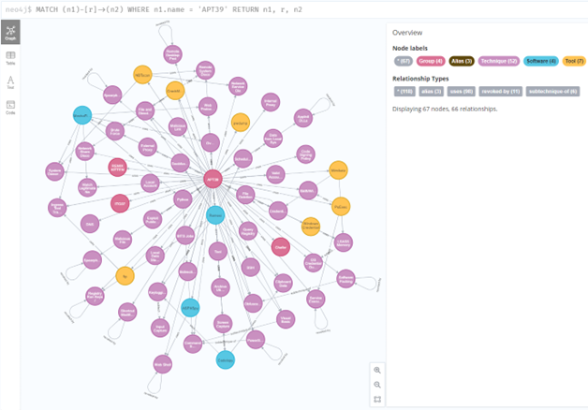The width and height of the screenshot is (588, 410).
Task: Select the revoked-by (11) relationship pill
Action: 501,91
